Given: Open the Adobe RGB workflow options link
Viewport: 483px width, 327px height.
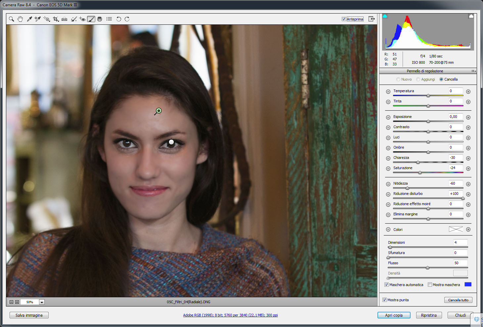Looking at the screenshot, I should (x=230, y=315).
